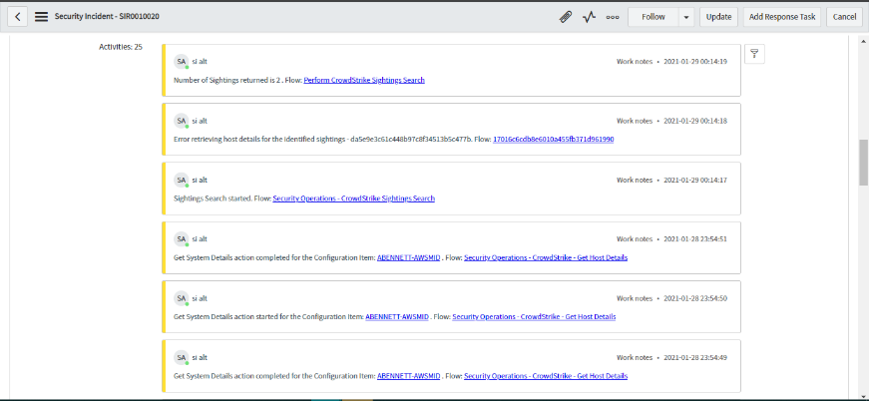The height and width of the screenshot is (401, 869).
Task: Click SA avatar on 00:14:18 work note
Action: point(181,121)
